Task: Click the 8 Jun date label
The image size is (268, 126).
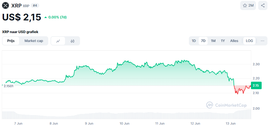Action: click(x=54, y=123)
